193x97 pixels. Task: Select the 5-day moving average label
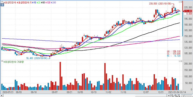[x=24, y=3]
